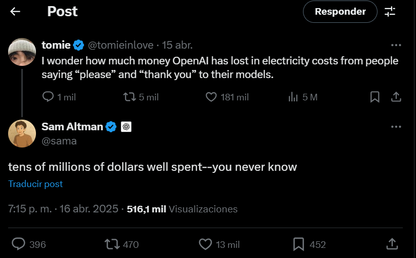Bookmark tomie's post
This screenshot has width=416, height=258.
[375, 97]
